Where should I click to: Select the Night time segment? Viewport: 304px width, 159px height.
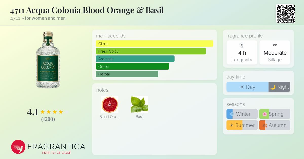click(x=279, y=87)
